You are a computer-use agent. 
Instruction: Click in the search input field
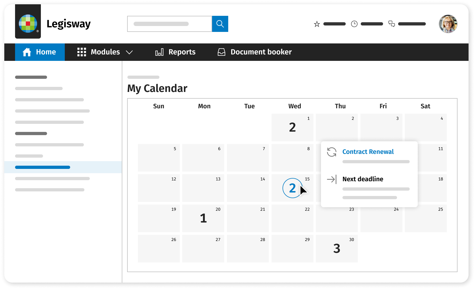pyautogui.click(x=169, y=24)
